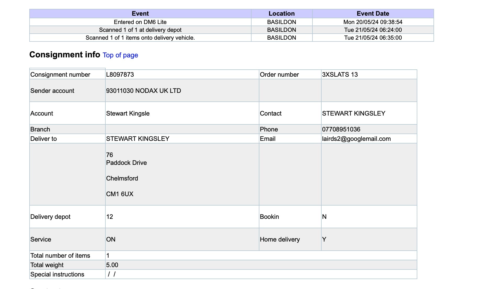
Task: Select service value 'ON'
Action: (x=111, y=239)
